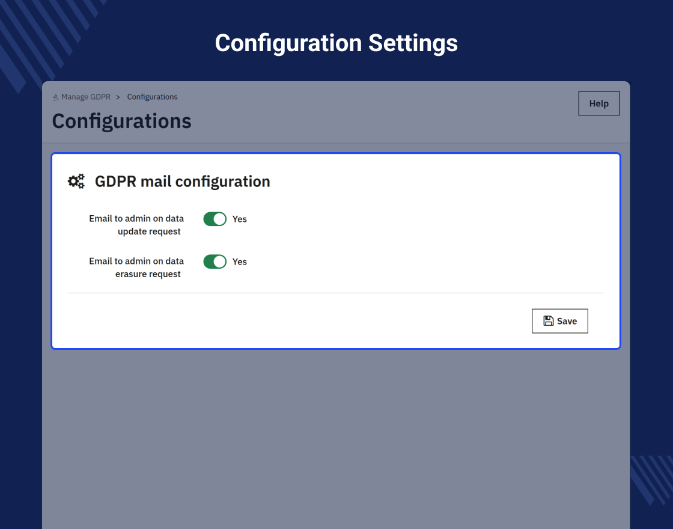Select the Configurations breadcrumb item
Image resolution: width=673 pixels, height=529 pixels.
tap(152, 97)
